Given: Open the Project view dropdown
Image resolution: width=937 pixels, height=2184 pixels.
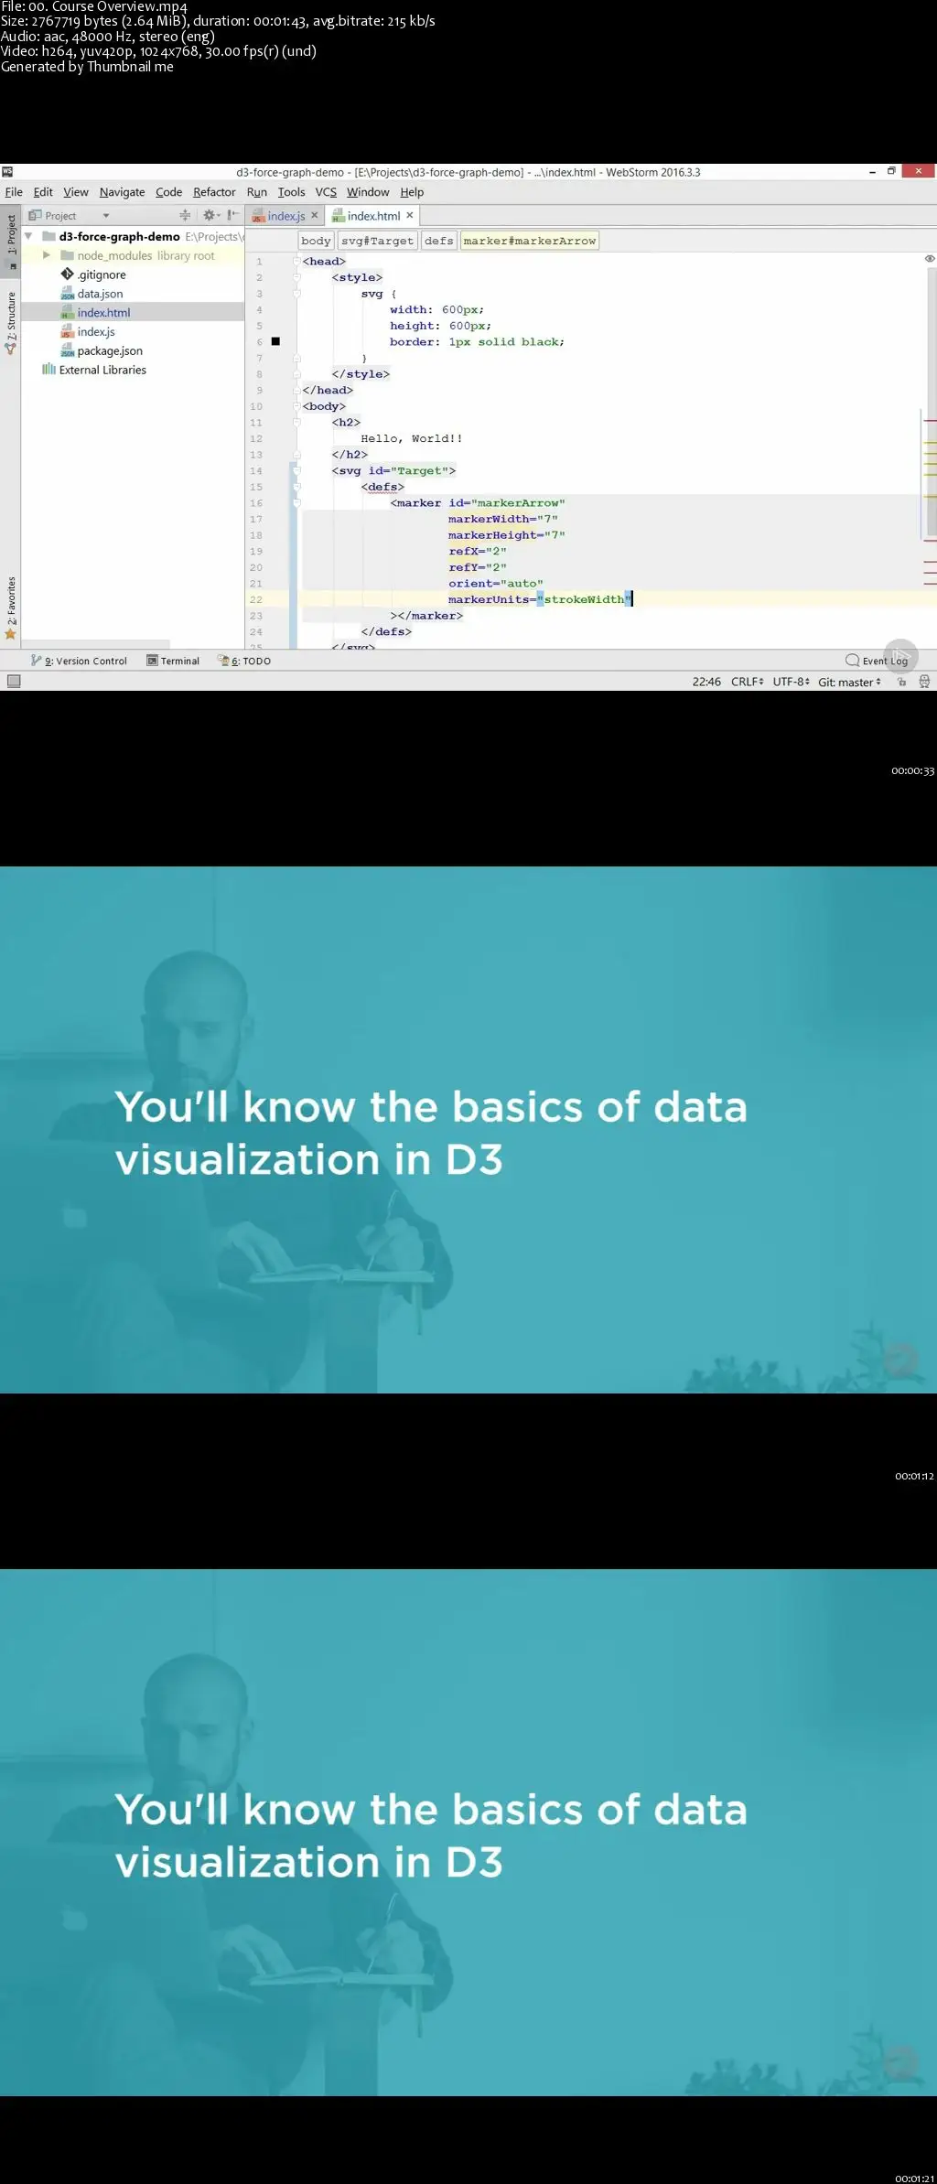Looking at the screenshot, I should point(106,216).
